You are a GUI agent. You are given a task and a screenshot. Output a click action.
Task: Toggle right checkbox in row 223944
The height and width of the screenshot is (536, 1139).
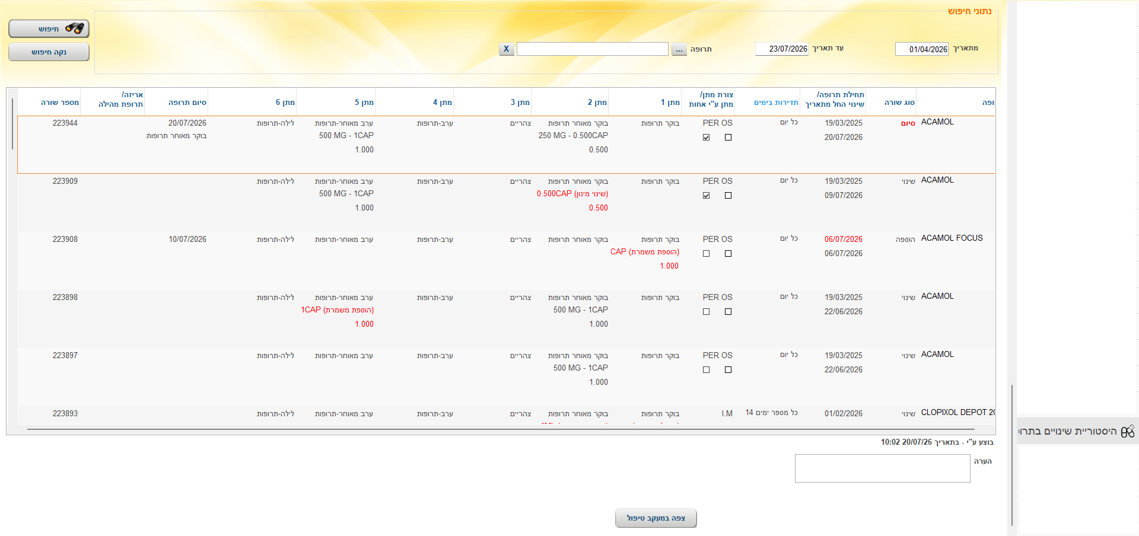click(x=728, y=137)
